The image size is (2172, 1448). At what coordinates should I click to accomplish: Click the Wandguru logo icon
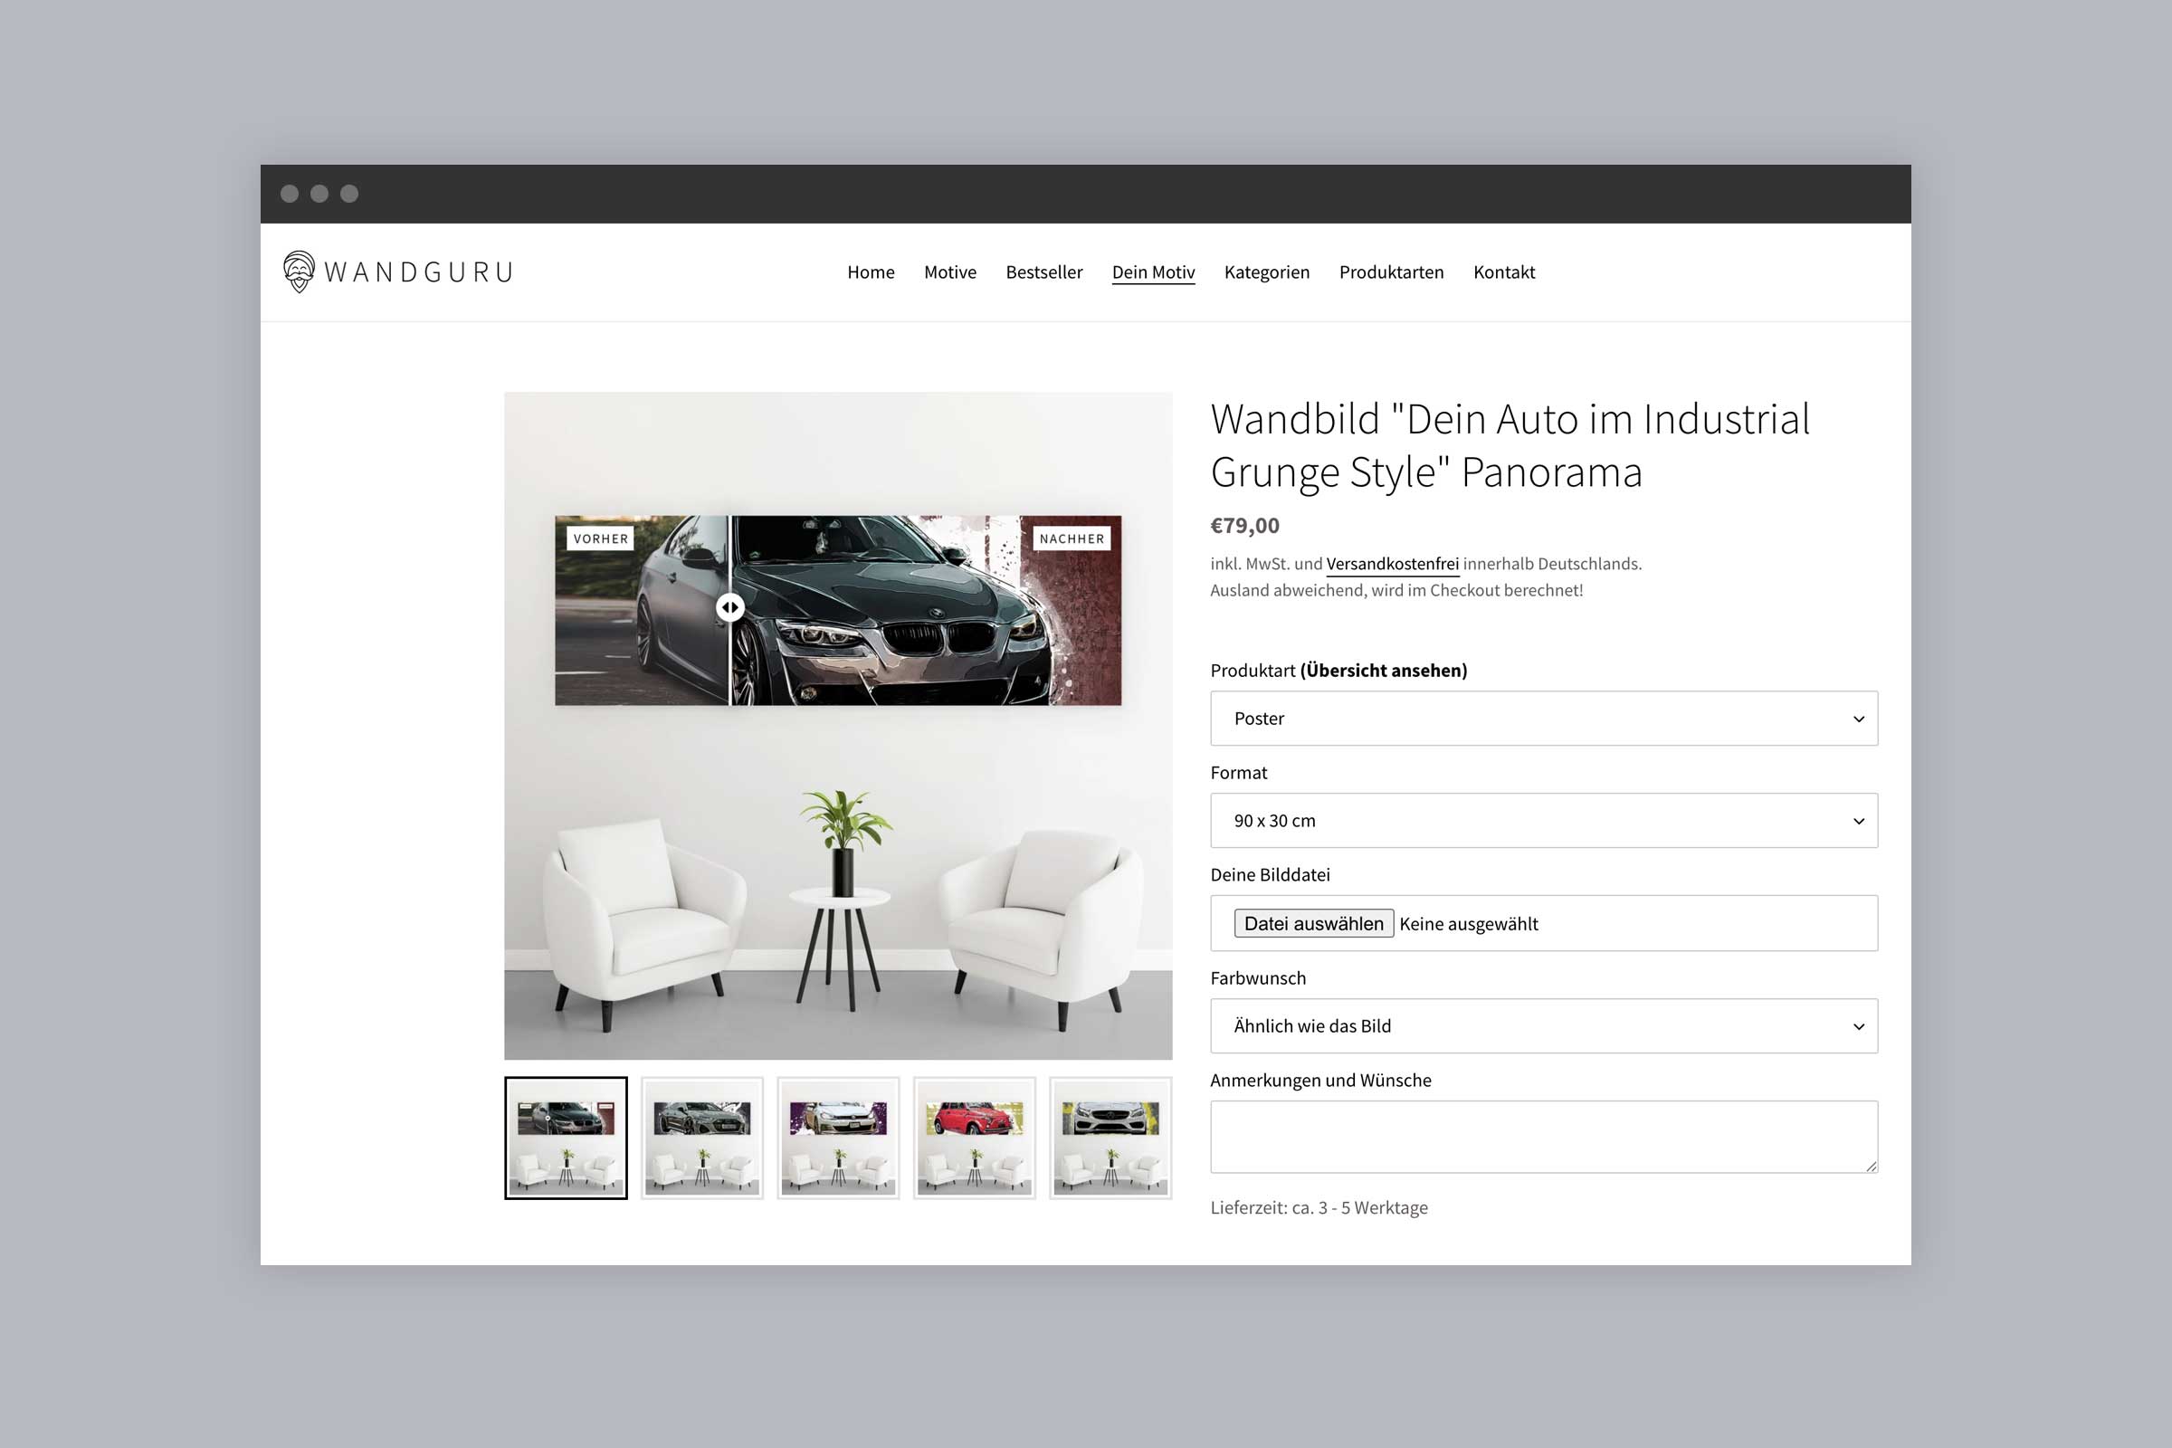[x=300, y=271]
